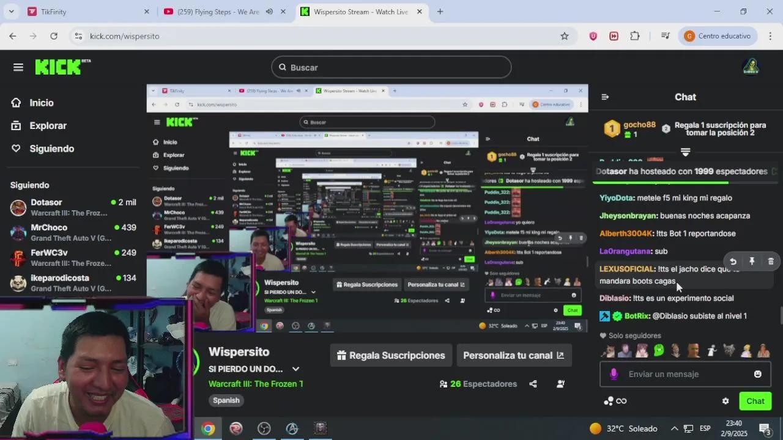Click the Regala Suscripciones button
Screen dimensions: 783x440
(x=391, y=355)
